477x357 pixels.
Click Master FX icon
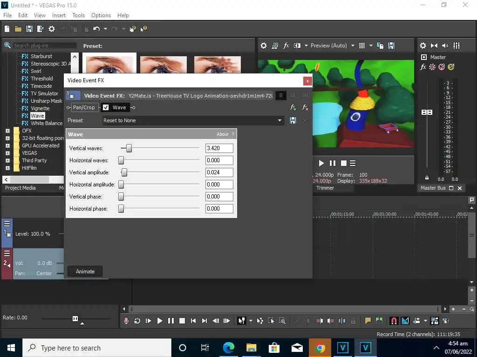pyautogui.click(x=423, y=67)
